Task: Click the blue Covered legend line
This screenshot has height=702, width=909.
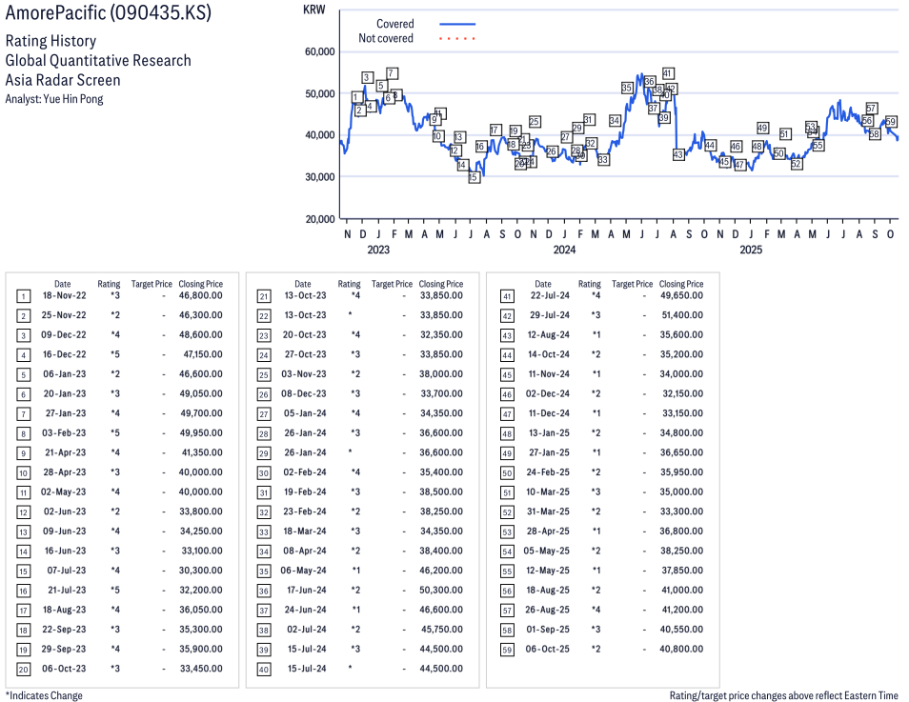Action: 457,24
